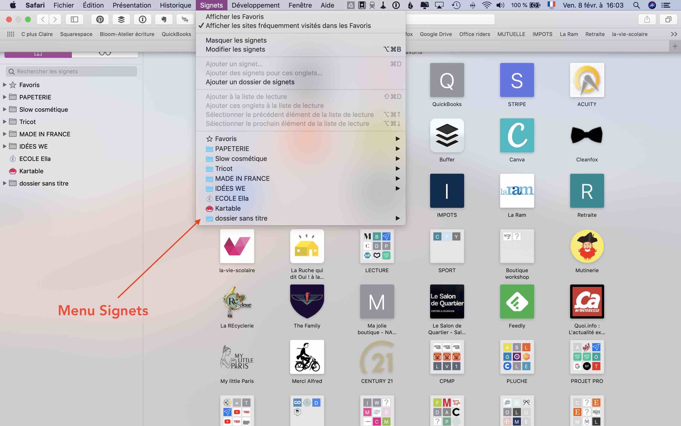Viewport: 681px width, 426px height.
Task: Go back with the back arrow button
Action: (43, 19)
